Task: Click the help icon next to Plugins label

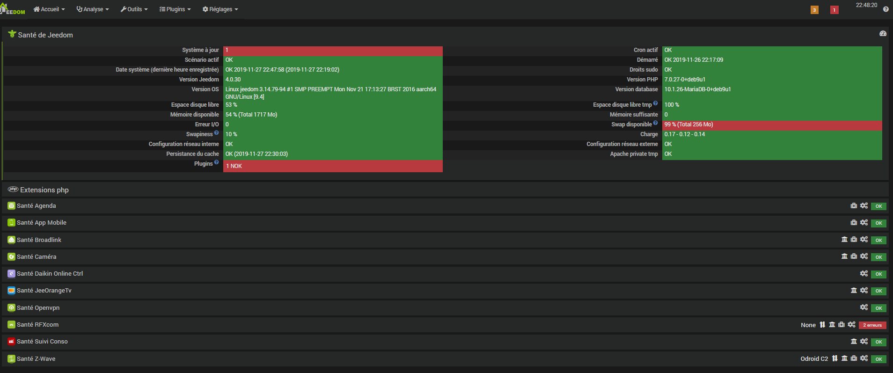Action: [x=216, y=162]
